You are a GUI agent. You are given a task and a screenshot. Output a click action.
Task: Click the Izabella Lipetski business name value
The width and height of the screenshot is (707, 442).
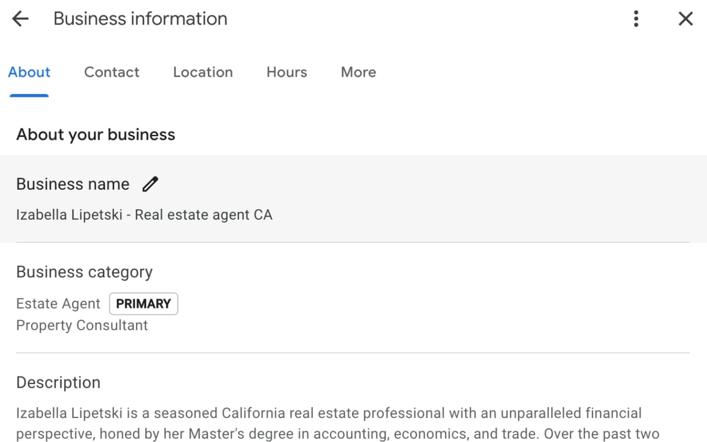click(144, 215)
